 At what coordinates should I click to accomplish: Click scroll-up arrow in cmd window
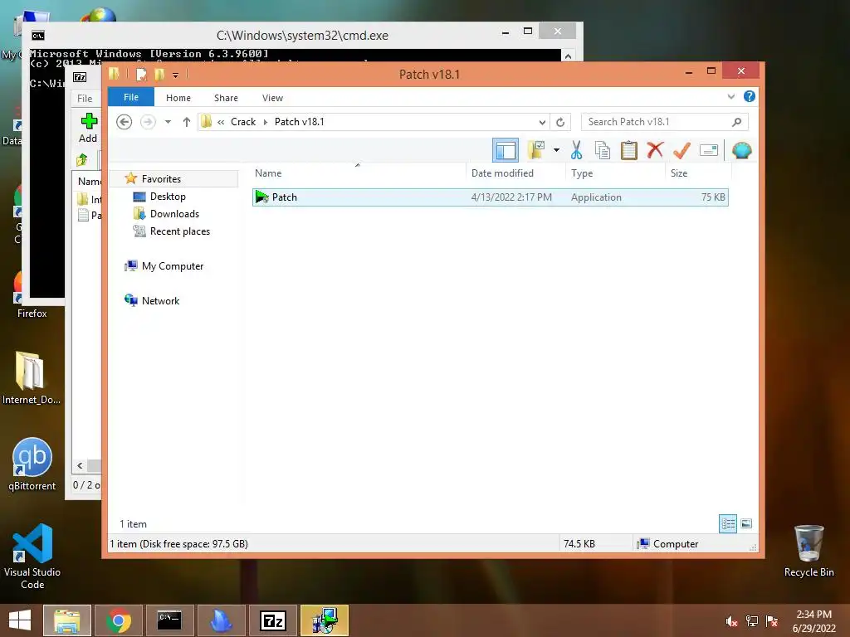pyautogui.click(x=568, y=56)
